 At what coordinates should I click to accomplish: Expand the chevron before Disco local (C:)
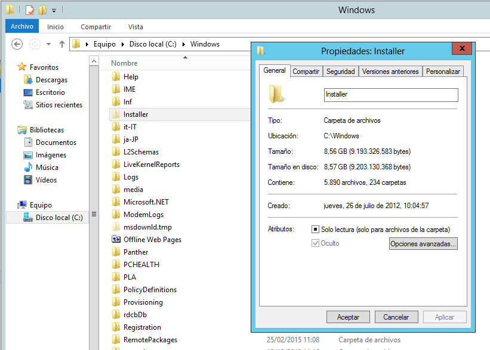point(123,44)
